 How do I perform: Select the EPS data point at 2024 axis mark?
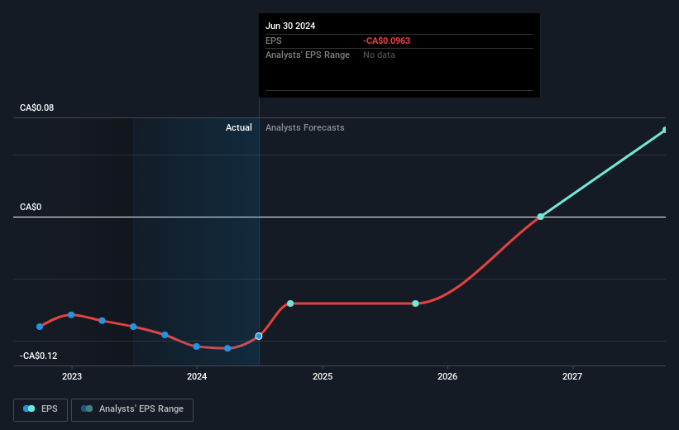[x=196, y=346]
